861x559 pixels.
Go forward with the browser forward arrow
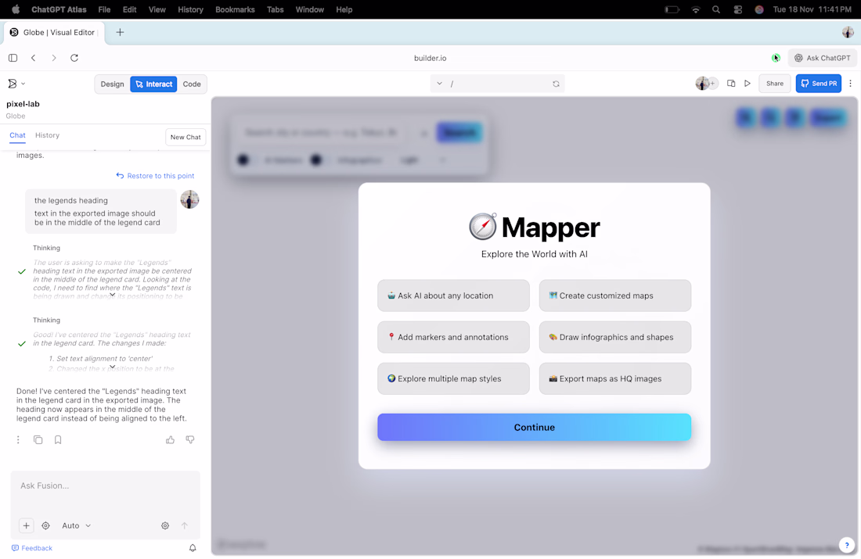pyautogui.click(x=54, y=58)
